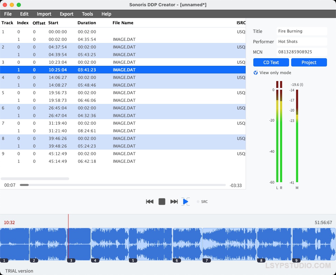Click the playback position slider
This screenshot has height=275, width=336.
click(x=122, y=185)
